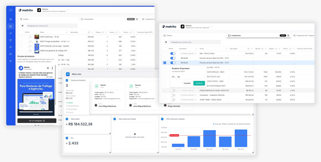This screenshot has height=162, width=321.
Task: Click search field in left window
Action: coord(51,26)
